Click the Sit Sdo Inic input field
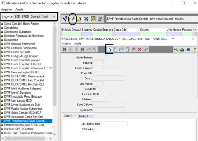198x141 pixels. pyautogui.click(x=97, y=129)
